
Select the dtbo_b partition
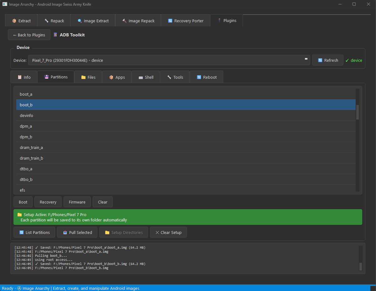tap(186, 179)
